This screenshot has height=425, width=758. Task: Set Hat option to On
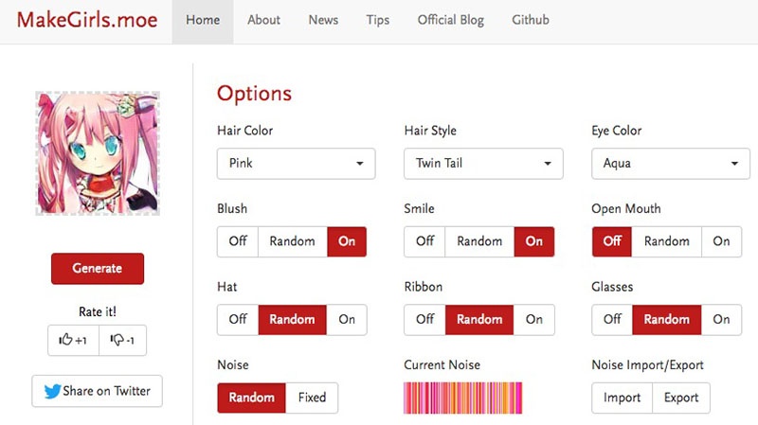[347, 319]
